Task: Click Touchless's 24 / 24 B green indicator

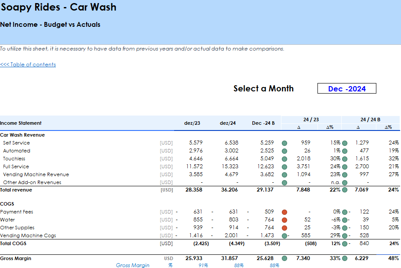Action: (x=345, y=159)
